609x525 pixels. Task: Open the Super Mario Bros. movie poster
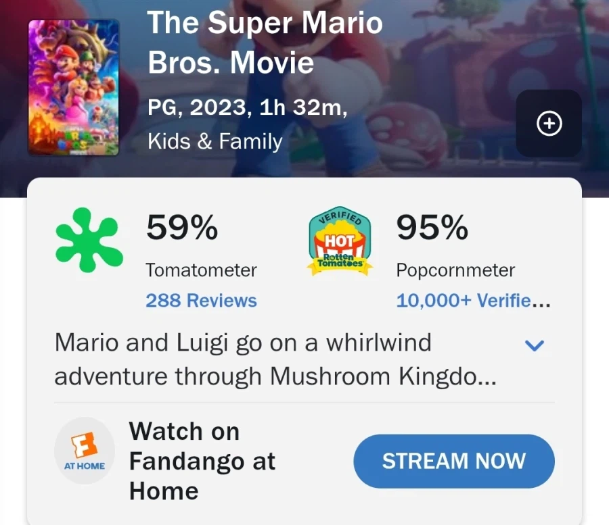click(74, 88)
